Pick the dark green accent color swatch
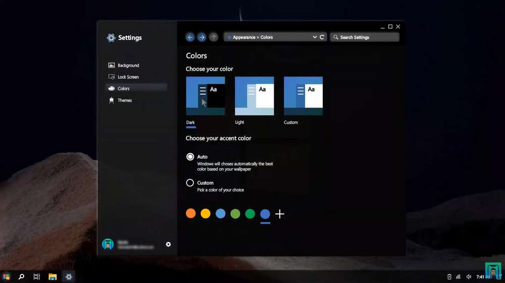Viewport: 505px width, 283px height. point(250,214)
